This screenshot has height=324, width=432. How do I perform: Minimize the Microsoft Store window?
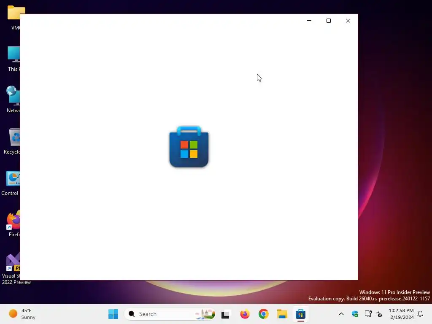pos(309,21)
